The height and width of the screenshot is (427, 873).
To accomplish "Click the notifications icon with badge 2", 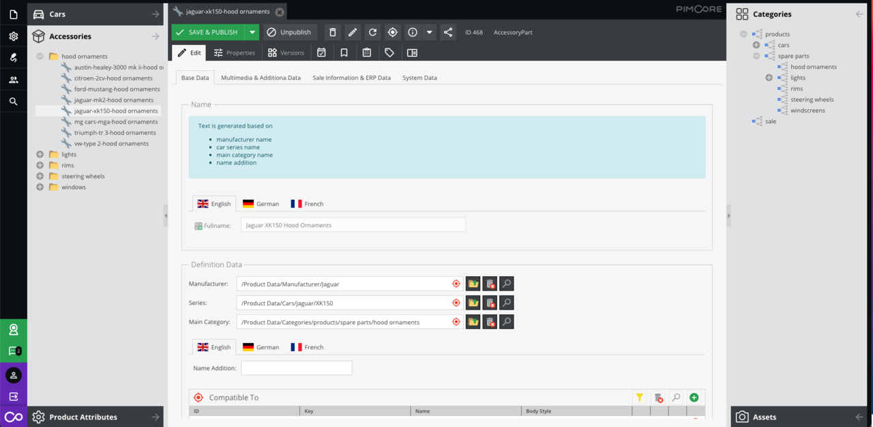I will coord(14,351).
